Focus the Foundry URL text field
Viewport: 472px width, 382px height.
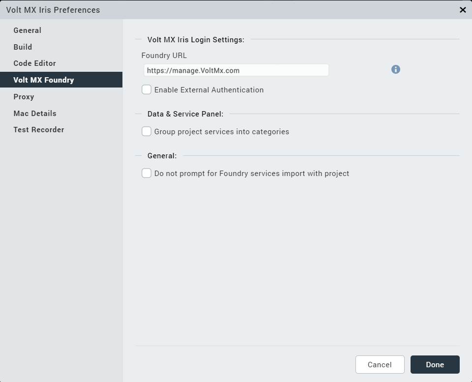coord(236,70)
